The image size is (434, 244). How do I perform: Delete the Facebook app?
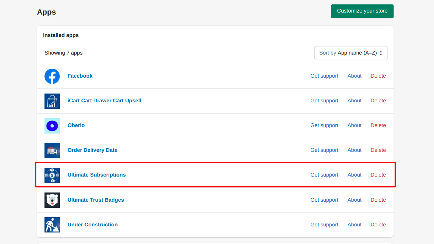pyautogui.click(x=378, y=76)
